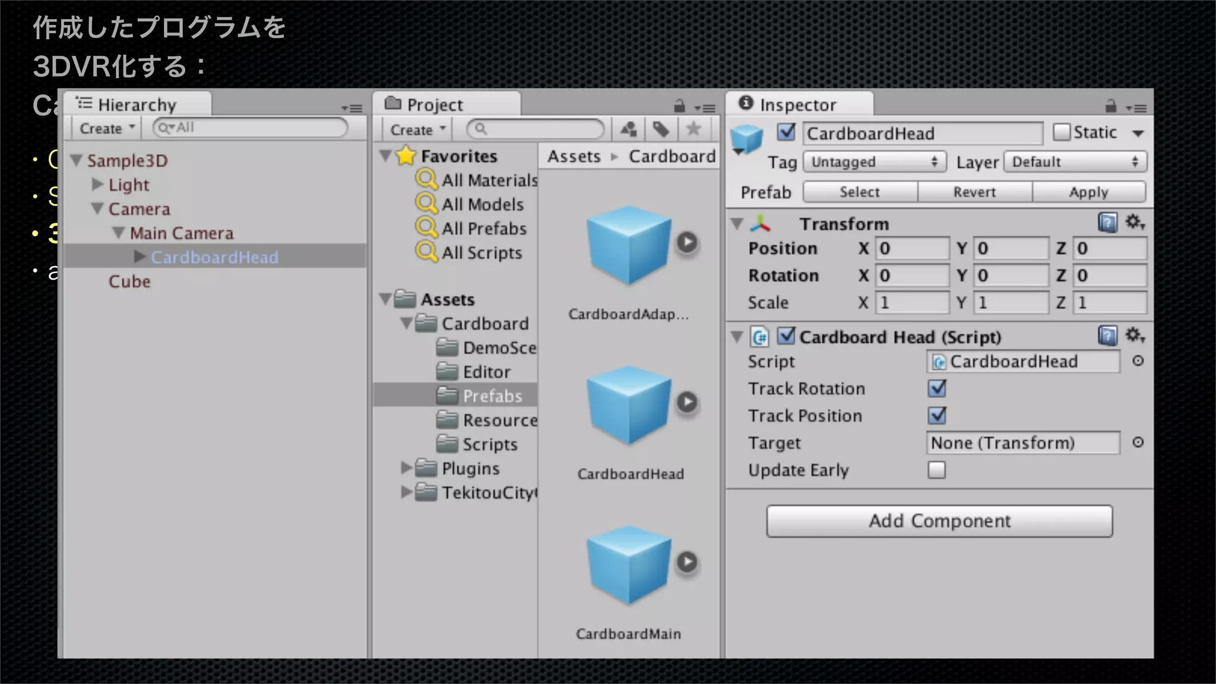Click the search by label tag icon

click(661, 129)
